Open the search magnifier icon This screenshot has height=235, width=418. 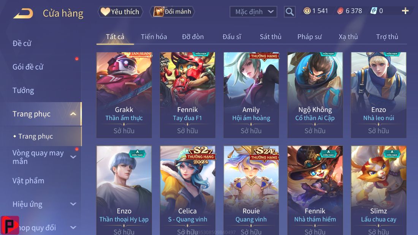coord(290,12)
